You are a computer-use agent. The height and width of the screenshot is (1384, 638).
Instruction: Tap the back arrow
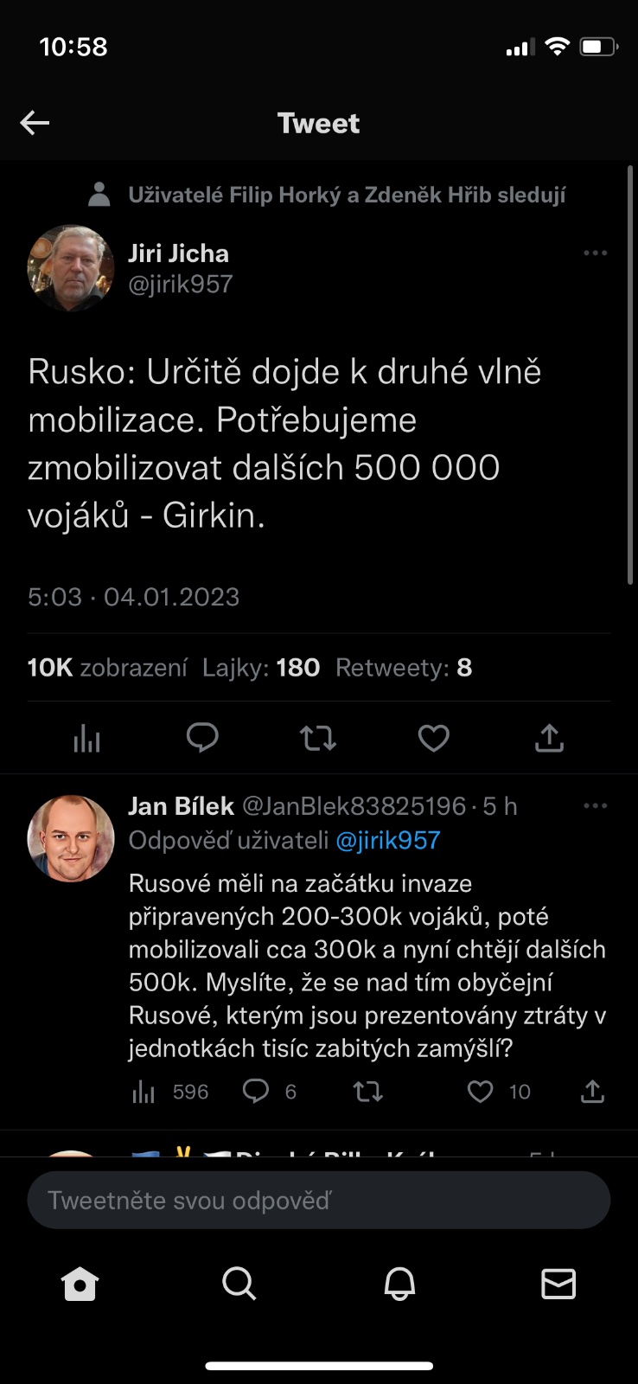click(35, 123)
